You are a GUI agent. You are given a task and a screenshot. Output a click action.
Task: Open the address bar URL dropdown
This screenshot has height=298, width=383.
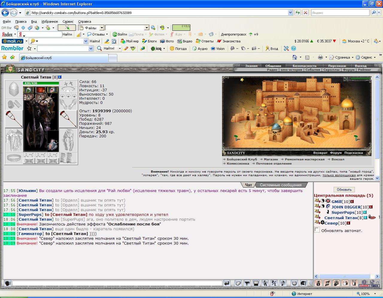pyautogui.click(x=290, y=13)
